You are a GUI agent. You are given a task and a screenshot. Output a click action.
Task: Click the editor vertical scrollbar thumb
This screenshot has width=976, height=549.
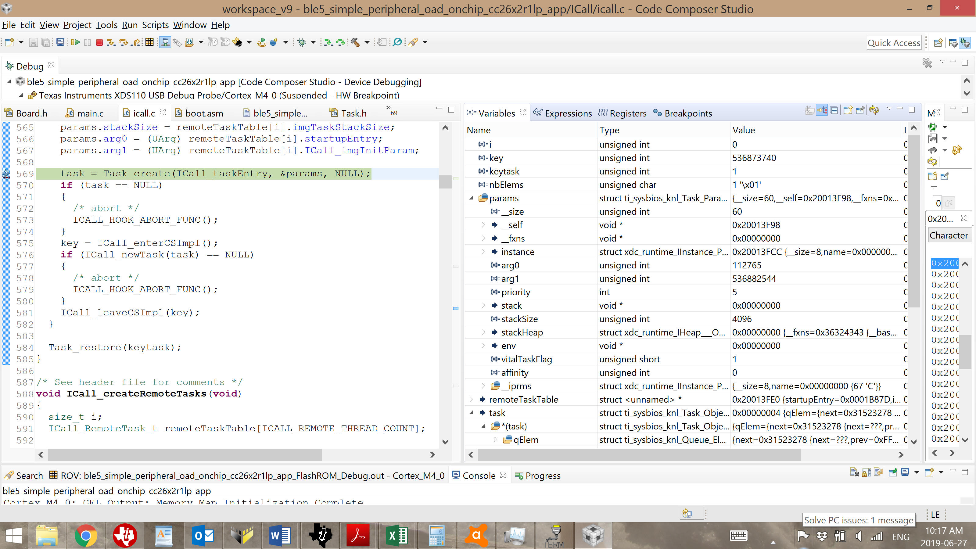click(445, 181)
